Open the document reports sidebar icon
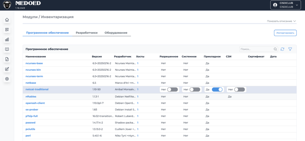 coord(7,59)
